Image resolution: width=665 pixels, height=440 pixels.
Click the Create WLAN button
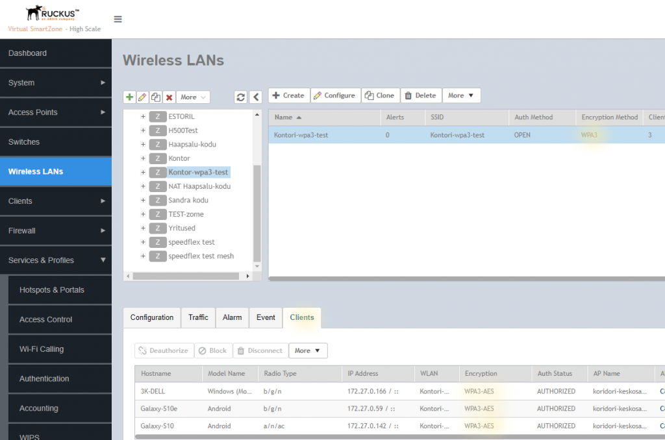point(288,95)
